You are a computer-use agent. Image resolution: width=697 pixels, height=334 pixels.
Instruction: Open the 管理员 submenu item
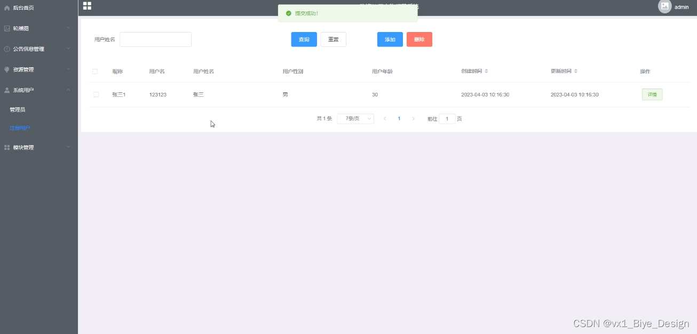coord(39,109)
